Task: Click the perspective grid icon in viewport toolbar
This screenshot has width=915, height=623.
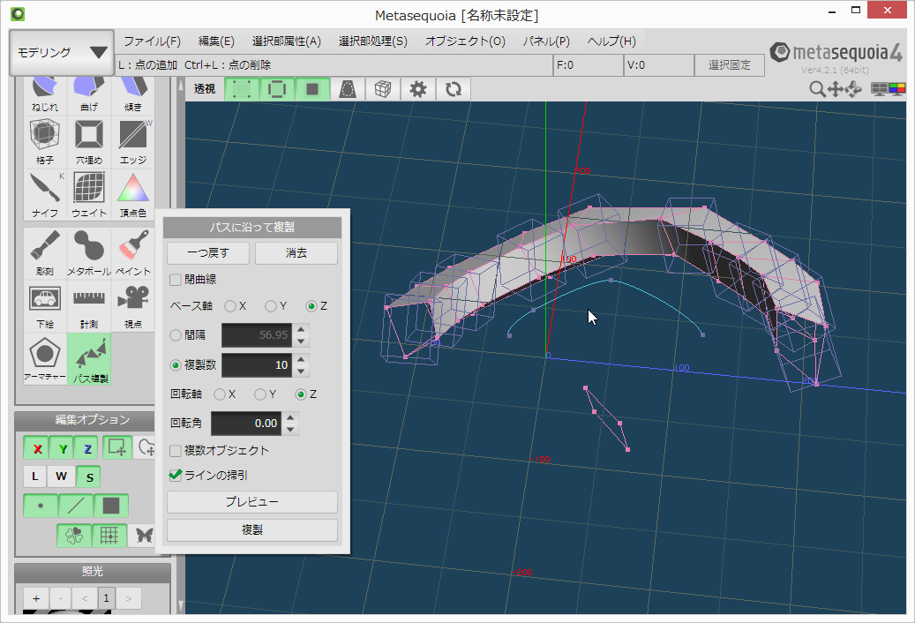Action: point(348,89)
